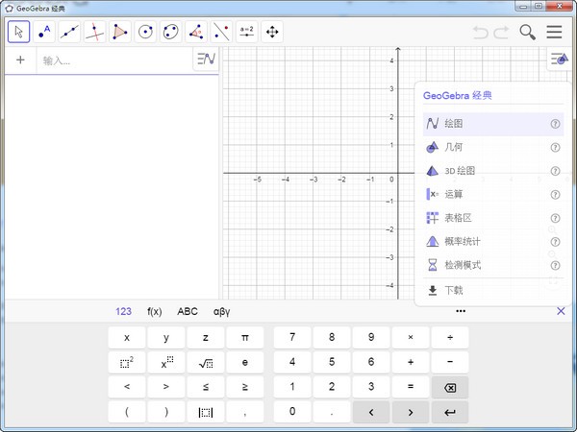Select the Perpendicular Line tool
Screen dimensions: 577x432
click(94, 32)
